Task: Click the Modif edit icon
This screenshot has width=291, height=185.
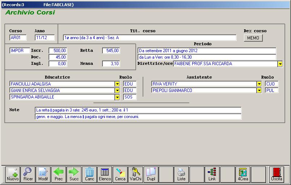Action: click(x=43, y=175)
